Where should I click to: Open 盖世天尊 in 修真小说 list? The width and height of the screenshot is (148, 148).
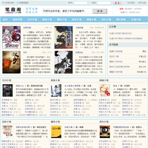point(54,100)
